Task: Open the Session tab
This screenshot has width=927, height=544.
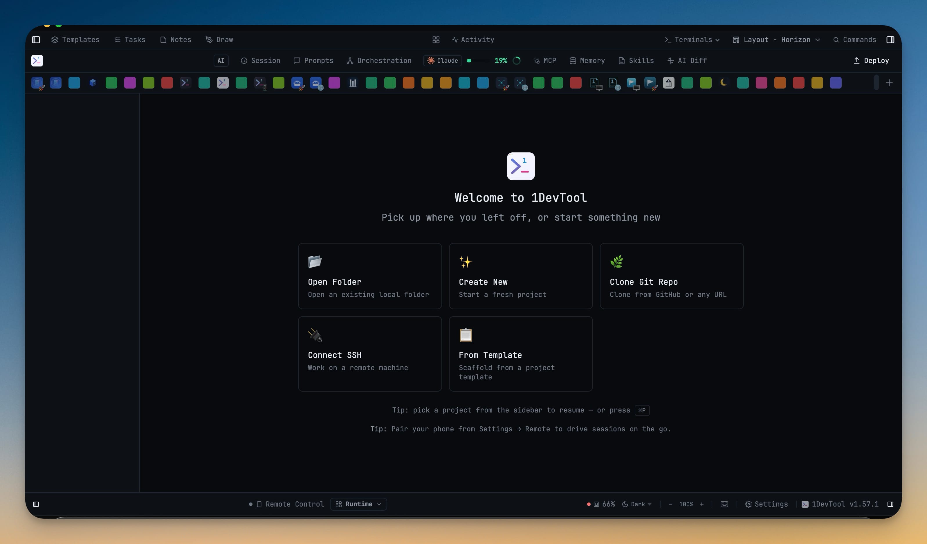Action: coord(260,61)
